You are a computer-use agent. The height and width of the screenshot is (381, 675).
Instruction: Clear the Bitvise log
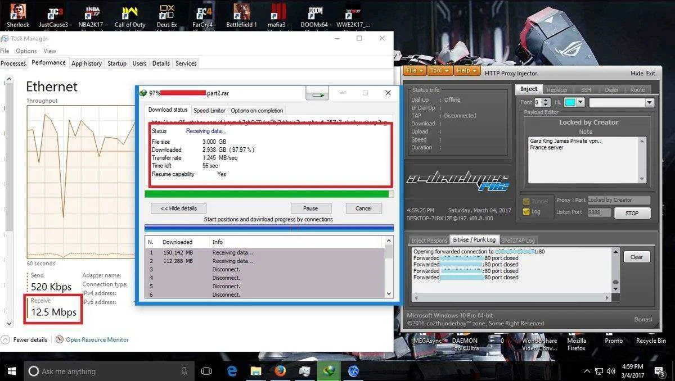637,257
